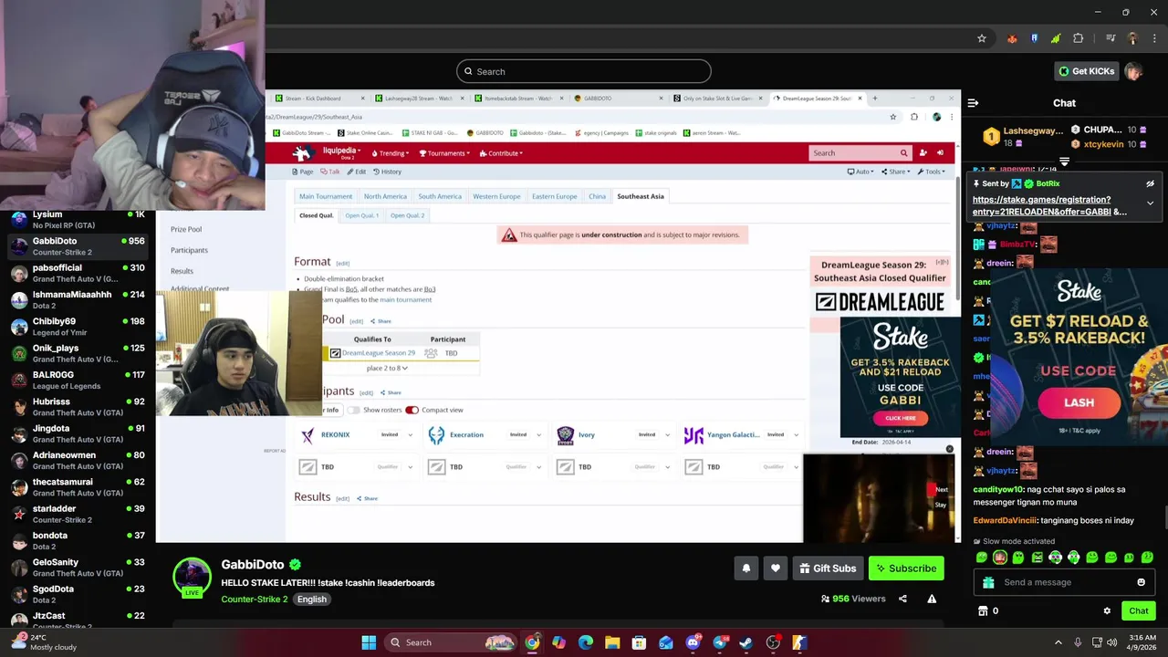Select the Open Qual. 2 tab
The height and width of the screenshot is (657, 1168).
click(407, 215)
